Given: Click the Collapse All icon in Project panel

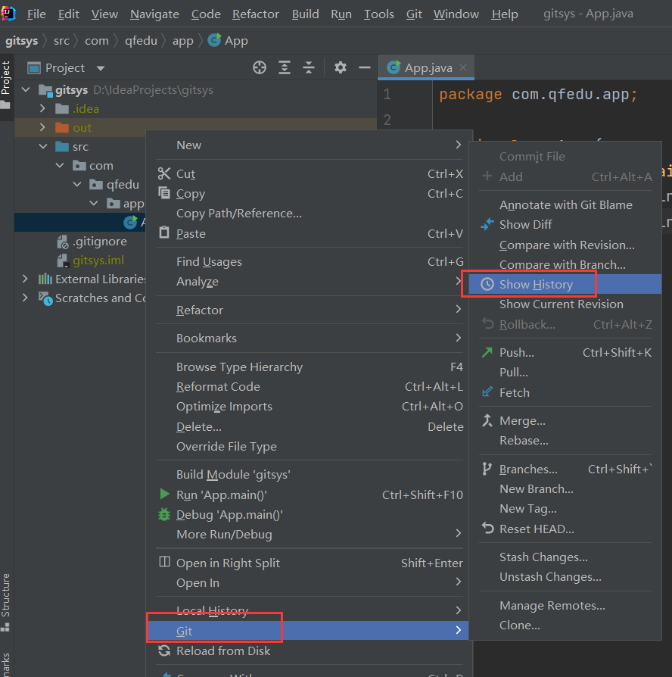Looking at the screenshot, I should (x=309, y=68).
